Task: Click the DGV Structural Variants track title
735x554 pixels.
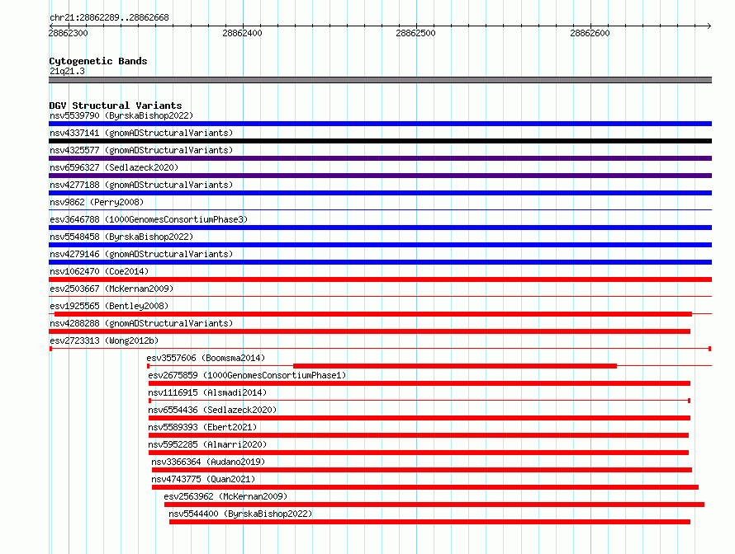Action: (116, 106)
